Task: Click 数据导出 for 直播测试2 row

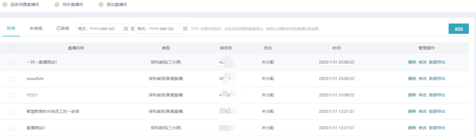Action: pyautogui.click(x=437, y=128)
